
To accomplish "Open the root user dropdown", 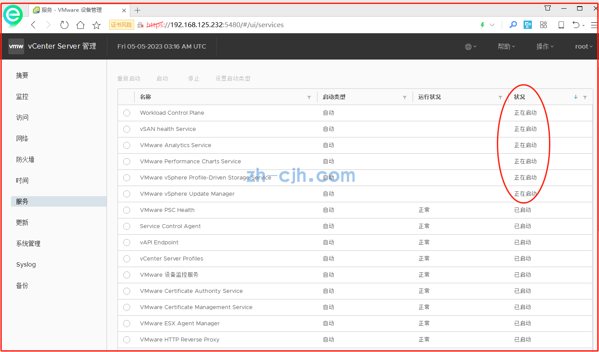I will [x=584, y=46].
